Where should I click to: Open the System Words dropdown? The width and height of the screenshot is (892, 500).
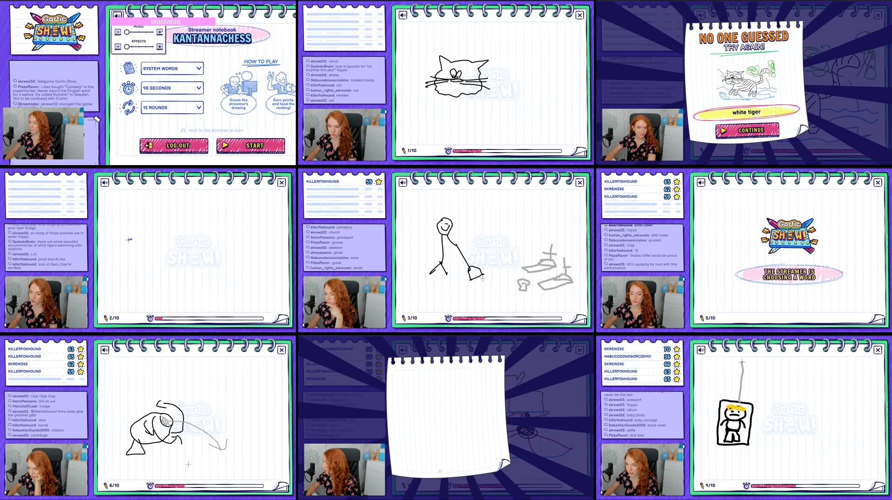pyautogui.click(x=172, y=68)
